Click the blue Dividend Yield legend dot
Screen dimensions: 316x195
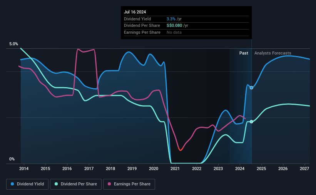(x=12, y=184)
